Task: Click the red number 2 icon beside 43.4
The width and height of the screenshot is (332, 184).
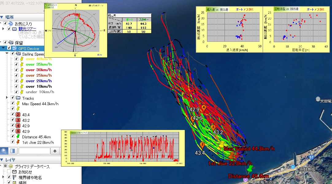Action: point(18,115)
